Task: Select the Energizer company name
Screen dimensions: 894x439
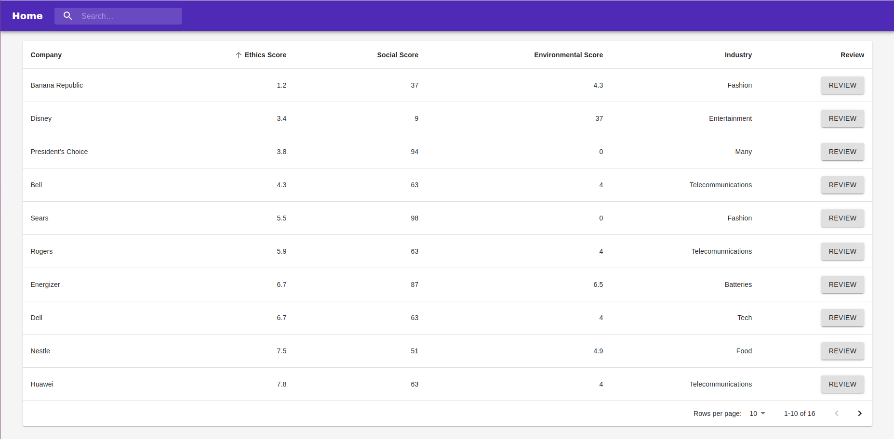Action: 45,284
